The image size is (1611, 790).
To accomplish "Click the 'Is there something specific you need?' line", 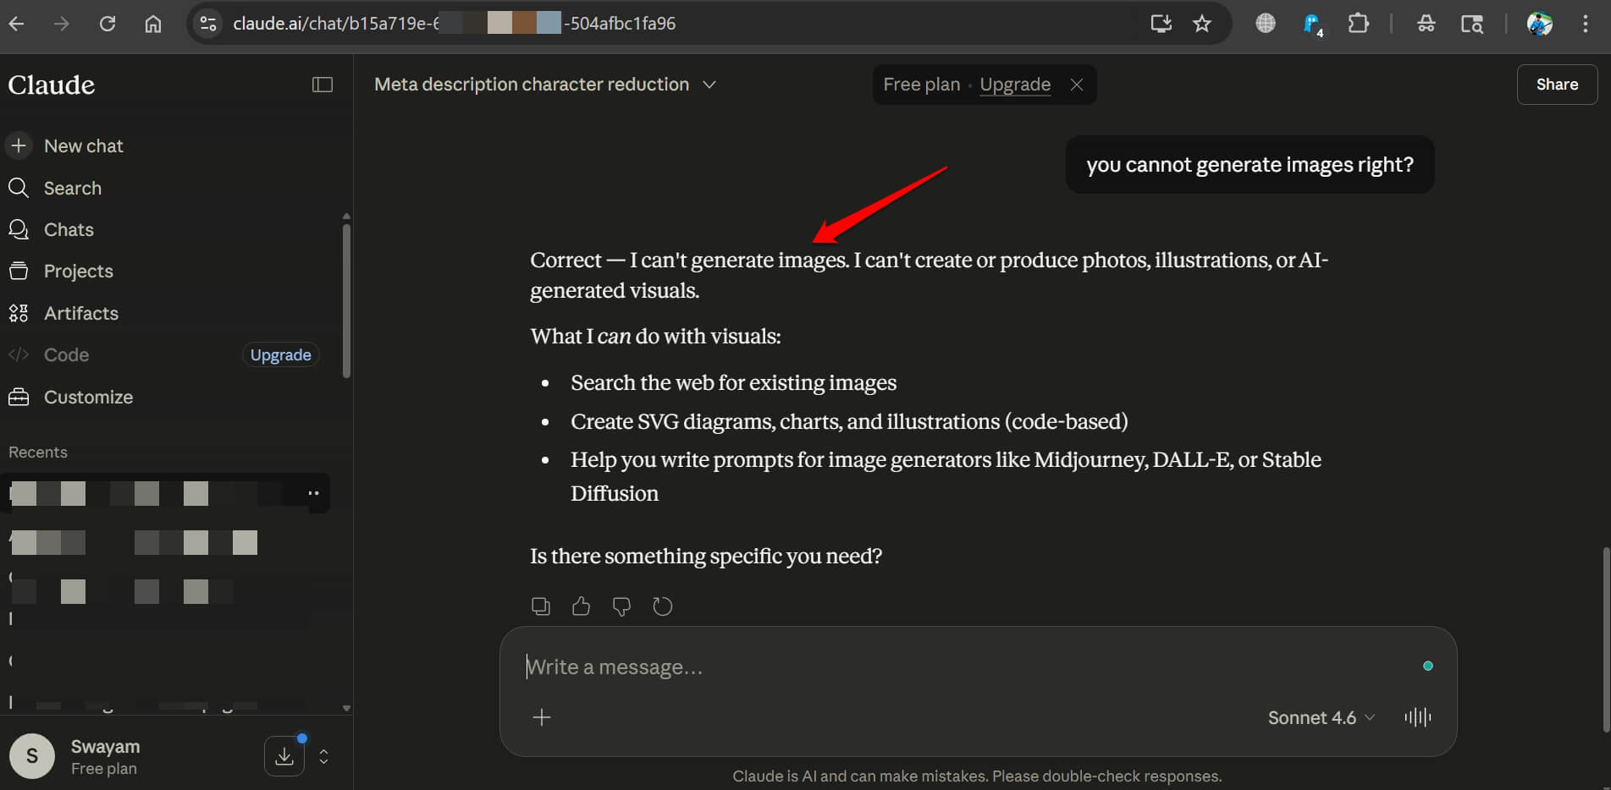I will click(x=706, y=556).
